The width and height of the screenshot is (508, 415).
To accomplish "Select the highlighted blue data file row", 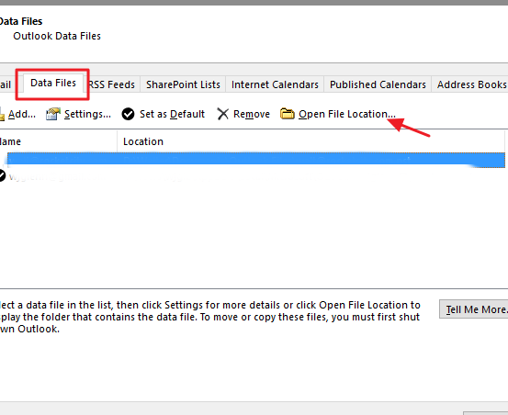I will (256, 160).
